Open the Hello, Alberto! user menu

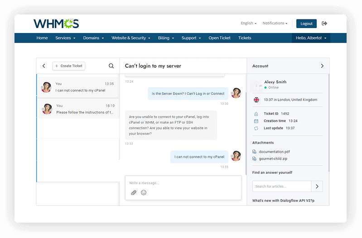pos(311,38)
